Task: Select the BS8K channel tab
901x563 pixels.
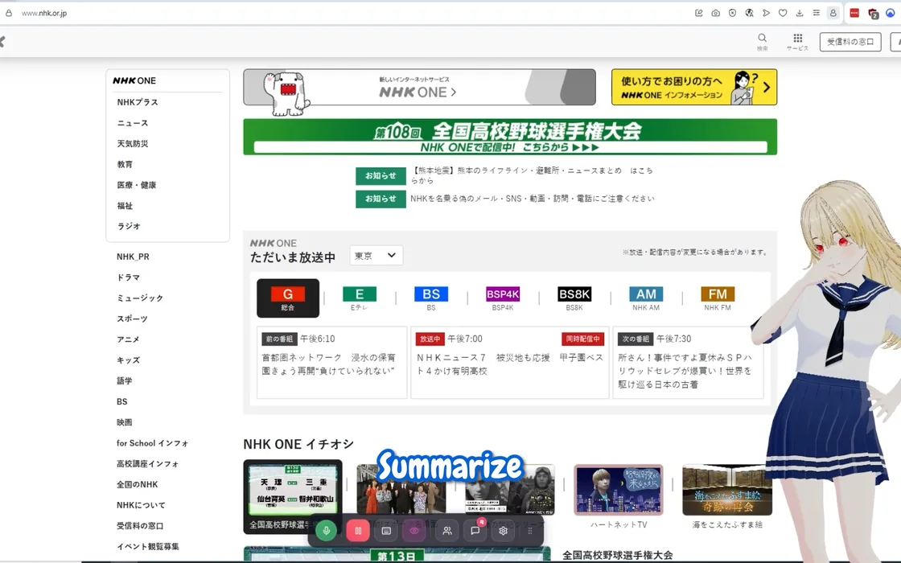Action: (574, 298)
